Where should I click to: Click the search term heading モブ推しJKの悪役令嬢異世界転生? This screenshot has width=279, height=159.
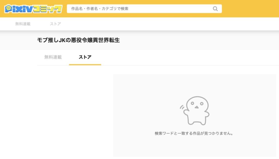pos(78,40)
